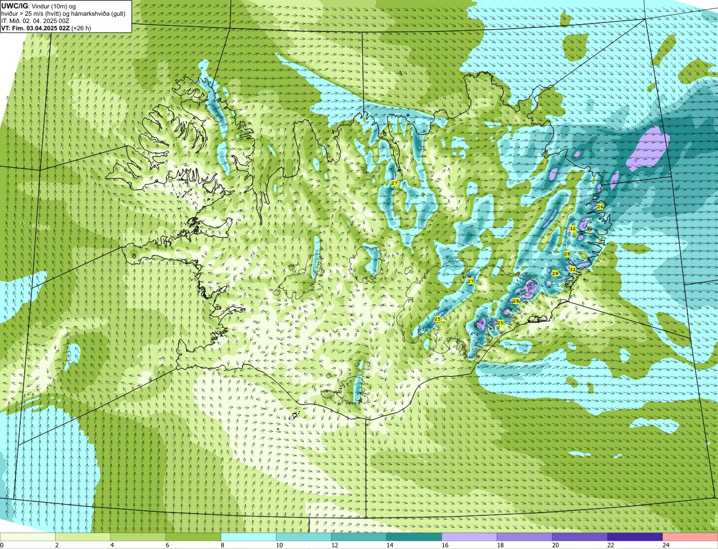Click the legend tick label 14
This screenshot has height=549, width=718.
click(390, 545)
